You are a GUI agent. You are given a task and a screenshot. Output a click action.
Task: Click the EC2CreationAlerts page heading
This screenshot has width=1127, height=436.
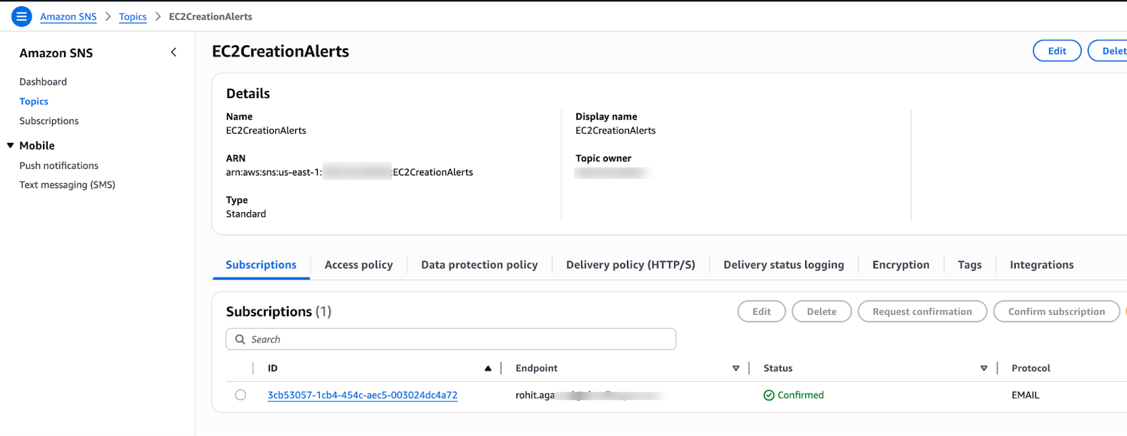[280, 51]
